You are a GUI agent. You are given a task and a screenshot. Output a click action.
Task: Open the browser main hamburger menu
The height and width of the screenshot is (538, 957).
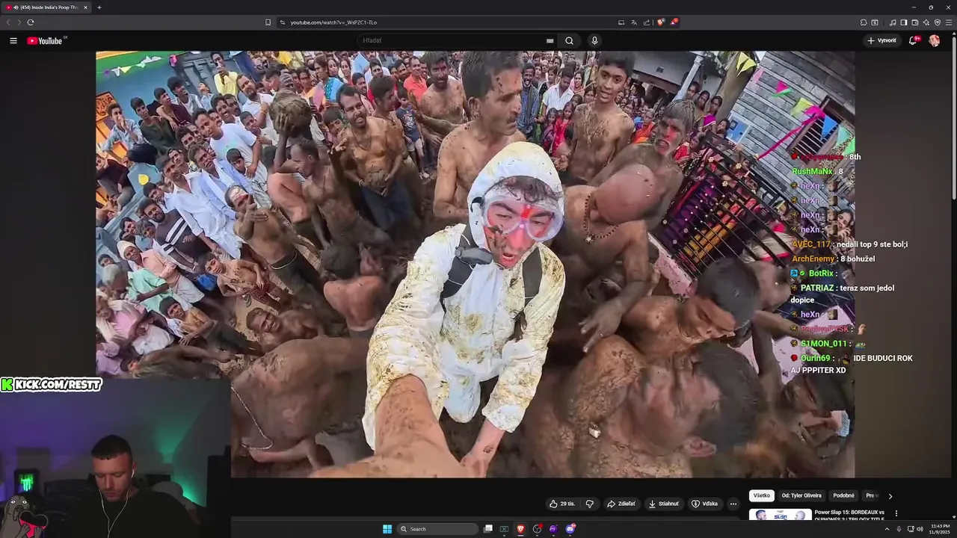tap(949, 22)
